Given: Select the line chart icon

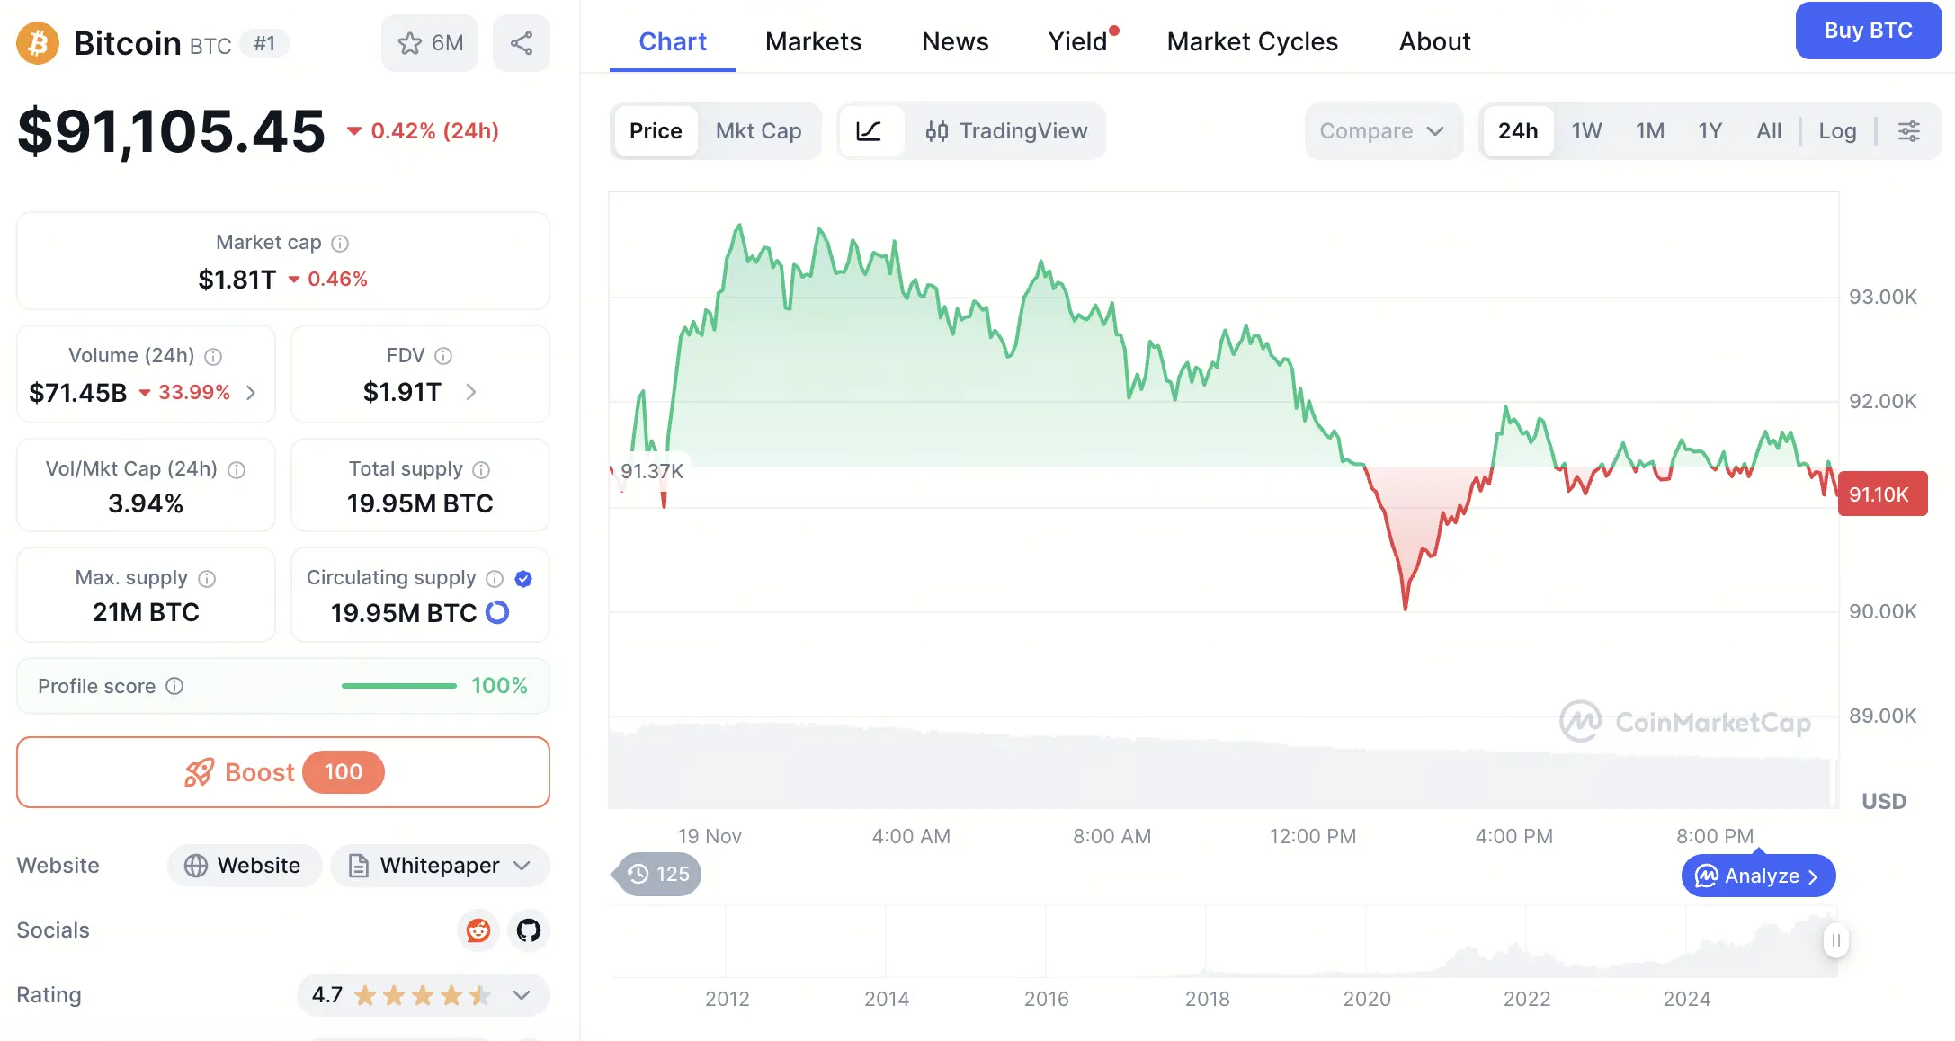Looking at the screenshot, I should [x=869, y=131].
